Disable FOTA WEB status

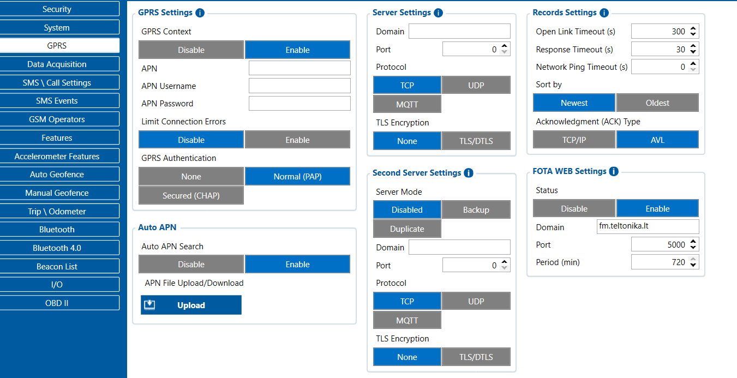[x=574, y=208]
